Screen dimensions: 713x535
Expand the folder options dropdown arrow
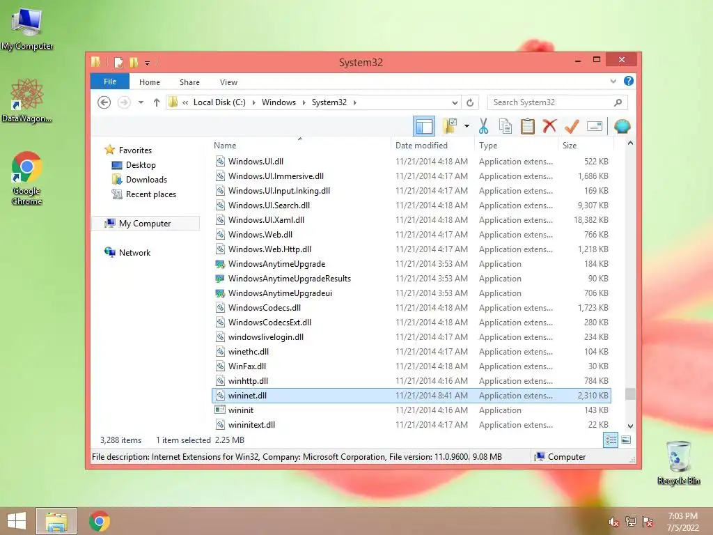(467, 126)
